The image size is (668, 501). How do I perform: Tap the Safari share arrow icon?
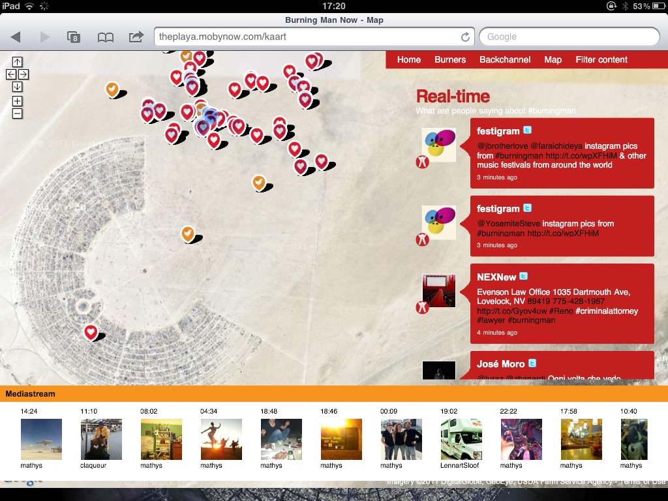click(136, 37)
